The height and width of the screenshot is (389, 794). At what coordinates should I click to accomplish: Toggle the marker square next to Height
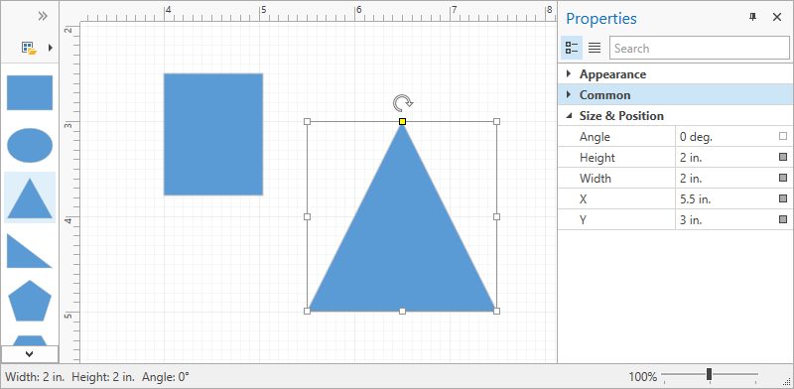tap(783, 157)
